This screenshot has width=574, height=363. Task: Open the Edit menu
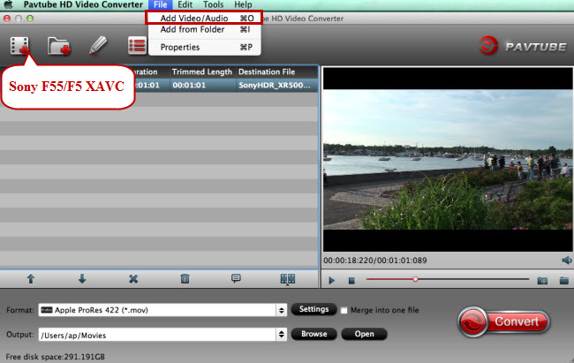185,4
